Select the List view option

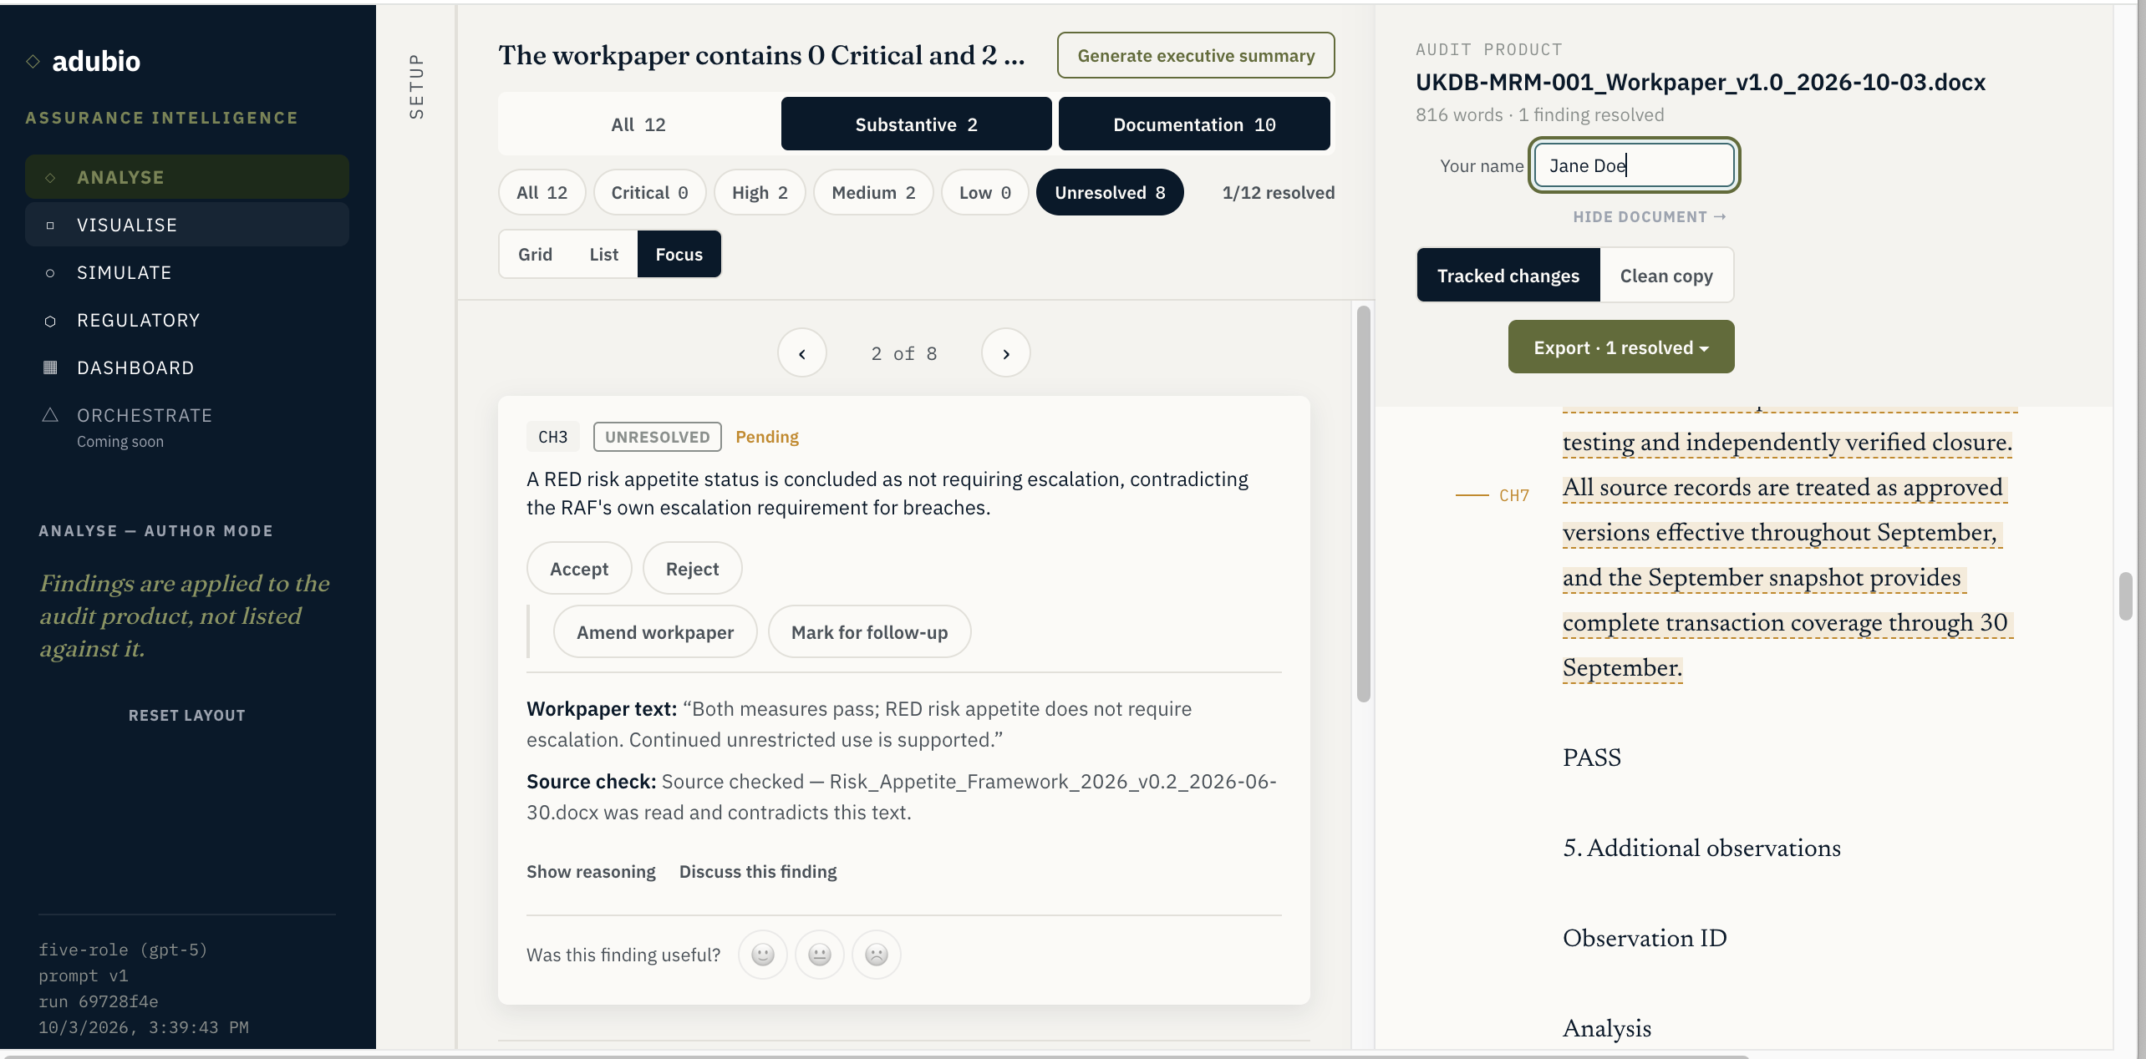point(603,255)
